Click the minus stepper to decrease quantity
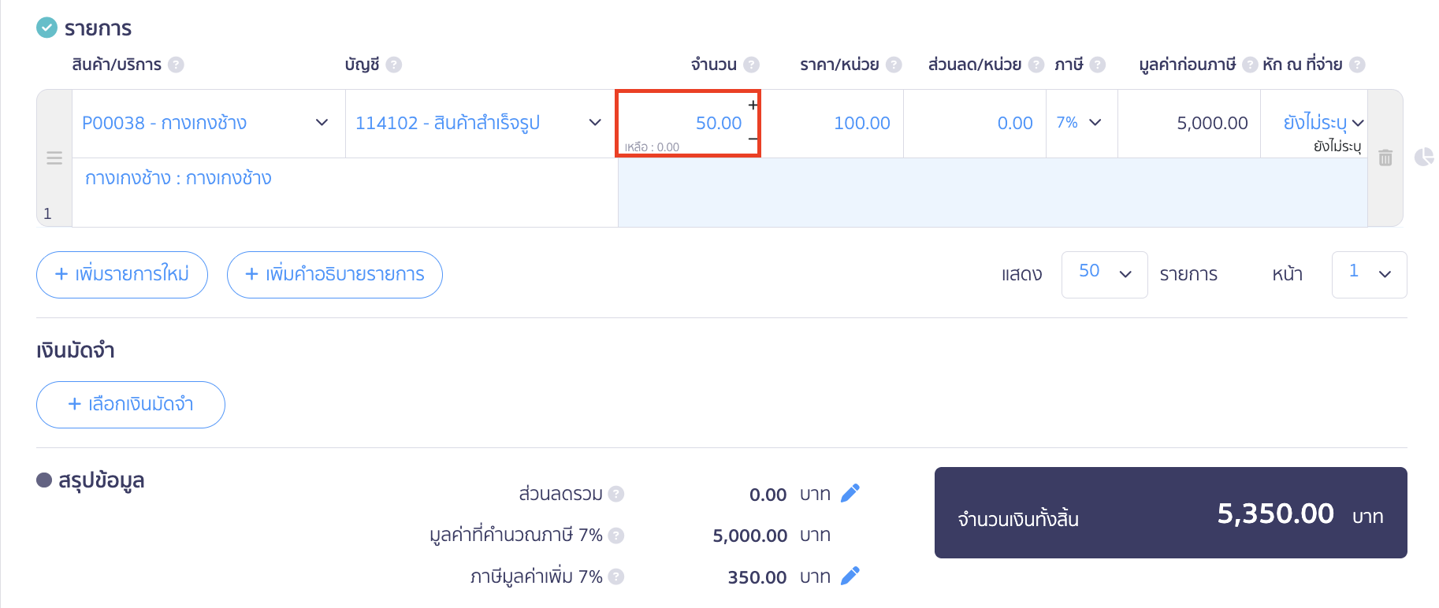Image resolution: width=1439 pixels, height=608 pixels. (753, 139)
